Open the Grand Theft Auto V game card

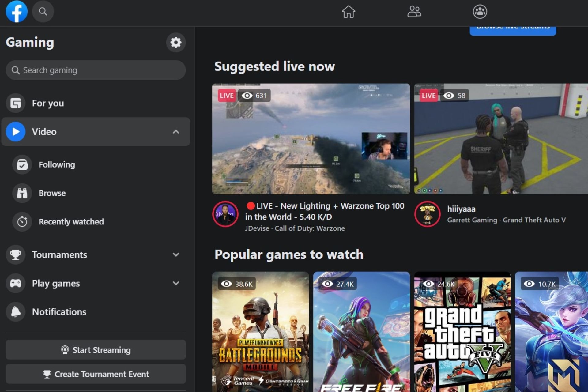pos(462,332)
